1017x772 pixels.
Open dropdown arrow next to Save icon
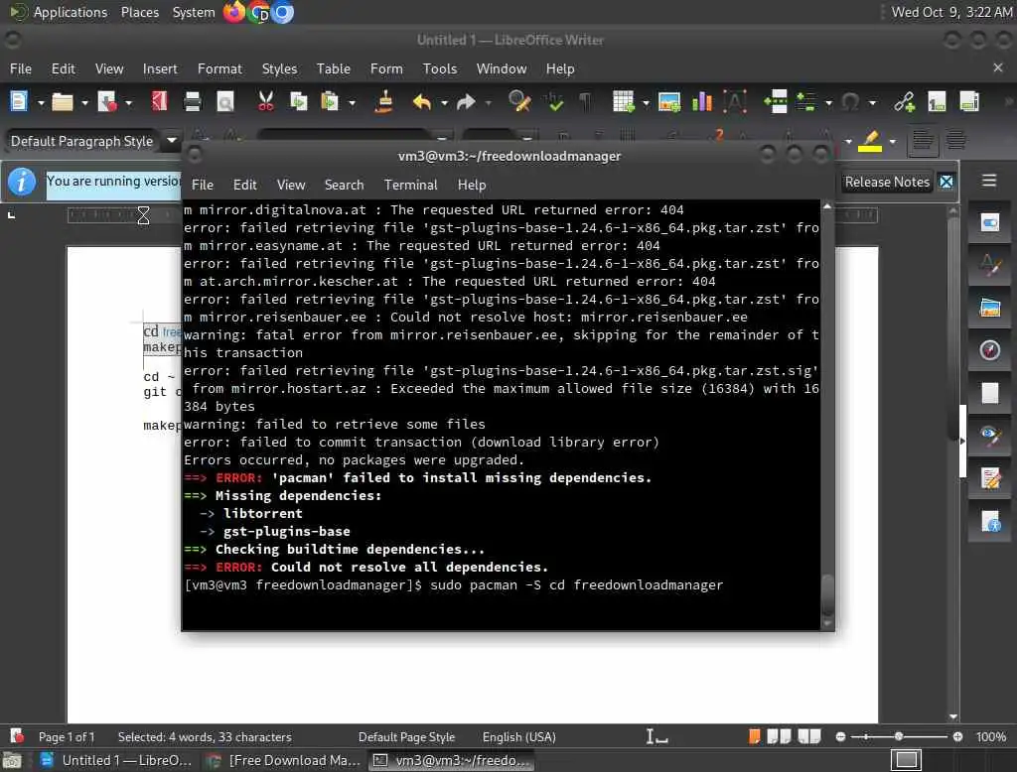click(128, 102)
